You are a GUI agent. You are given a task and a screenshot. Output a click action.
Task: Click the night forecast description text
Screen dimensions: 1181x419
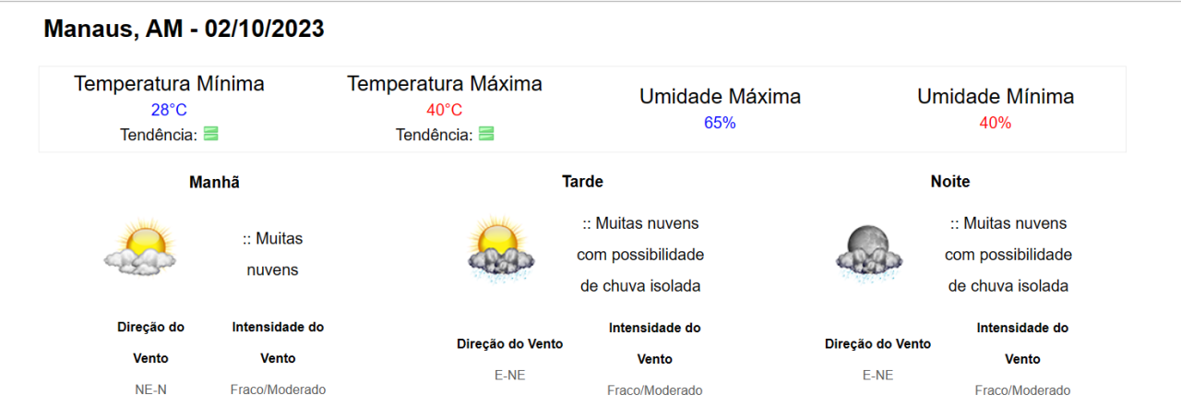(x=1008, y=255)
